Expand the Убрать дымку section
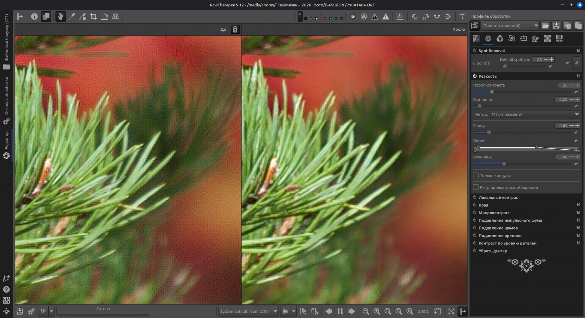Viewport: 585px width, 318px height. [x=492, y=251]
